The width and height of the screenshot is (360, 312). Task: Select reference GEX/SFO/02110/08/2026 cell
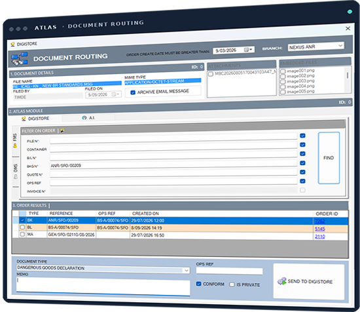[x=71, y=235]
